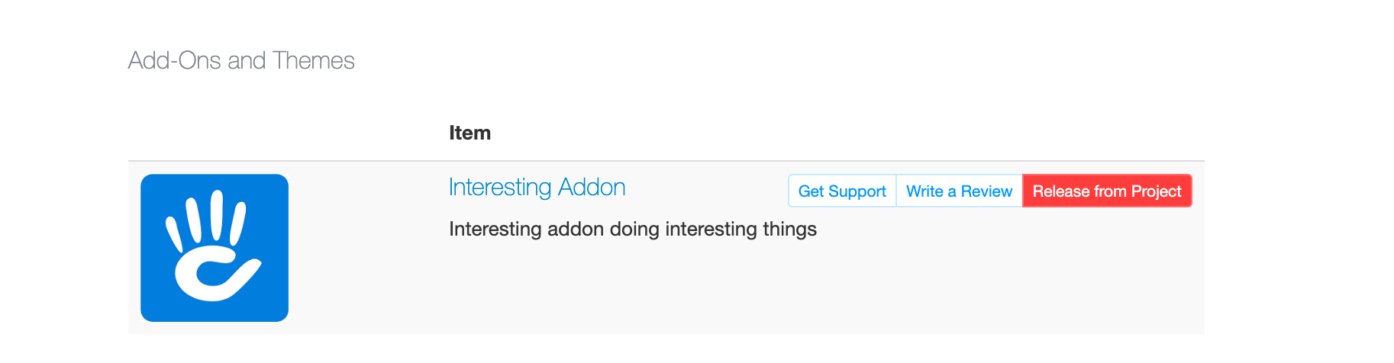Release Interesting Addon from this project
Screen dimensions: 1394x363
click(x=1107, y=191)
